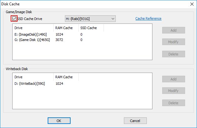Click Add in Writeback Disk section
197x128 pixels.
[173, 79]
